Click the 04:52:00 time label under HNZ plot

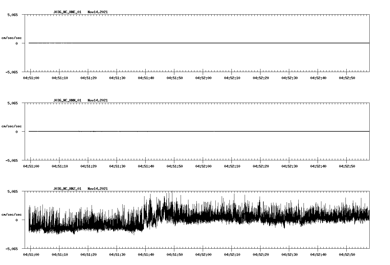[203, 255]
